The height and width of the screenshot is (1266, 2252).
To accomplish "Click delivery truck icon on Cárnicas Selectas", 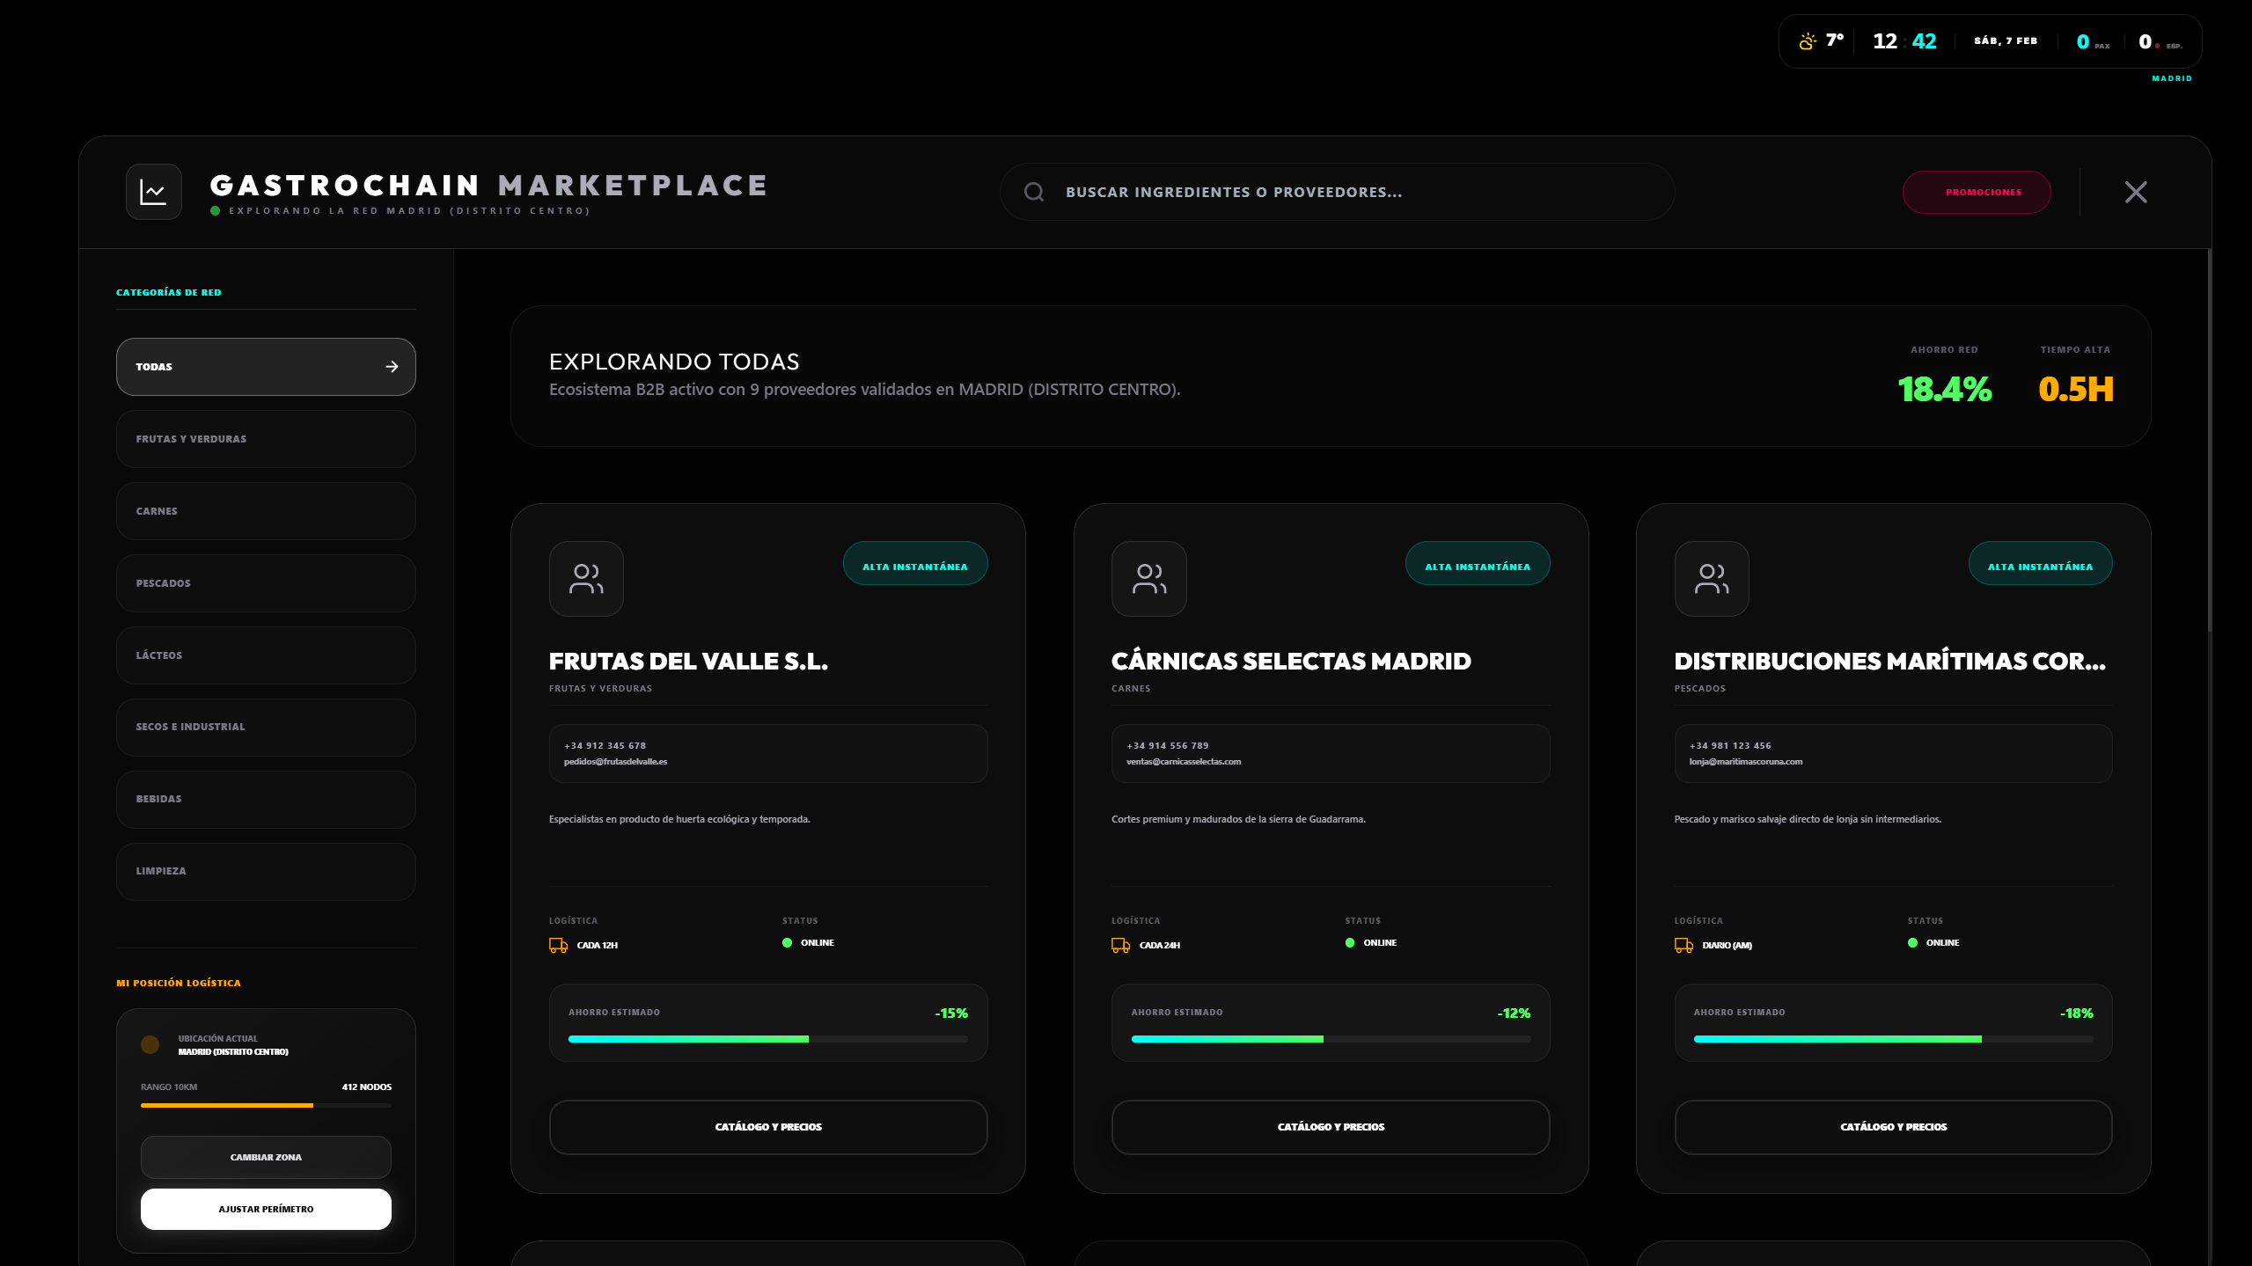I will point(1120,945).
